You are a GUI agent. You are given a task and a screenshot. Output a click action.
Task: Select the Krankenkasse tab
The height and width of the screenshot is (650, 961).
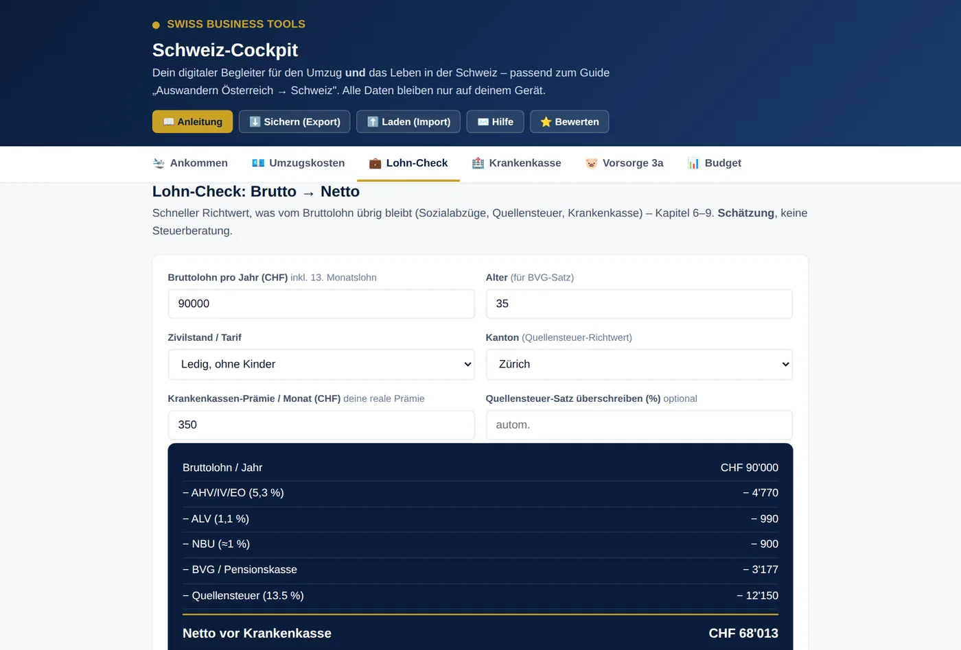(517, 163)
